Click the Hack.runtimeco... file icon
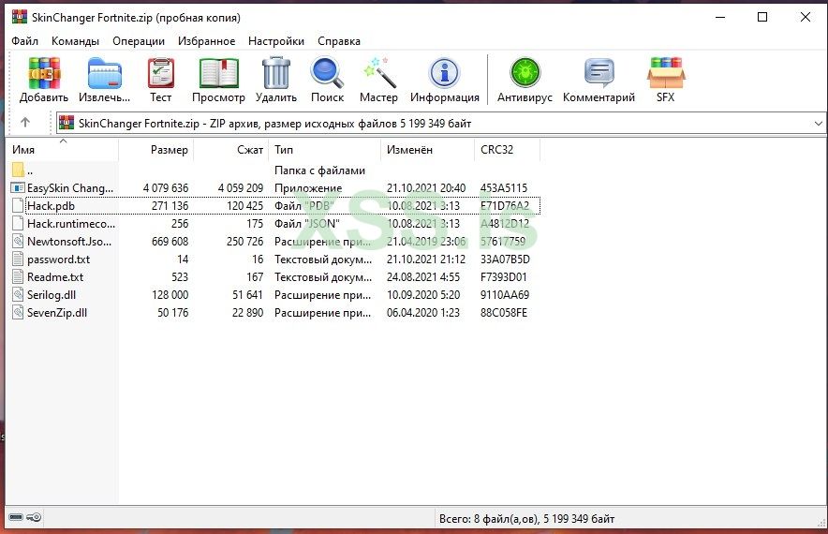Screen dimensions: 828x534 coord(18,223)
